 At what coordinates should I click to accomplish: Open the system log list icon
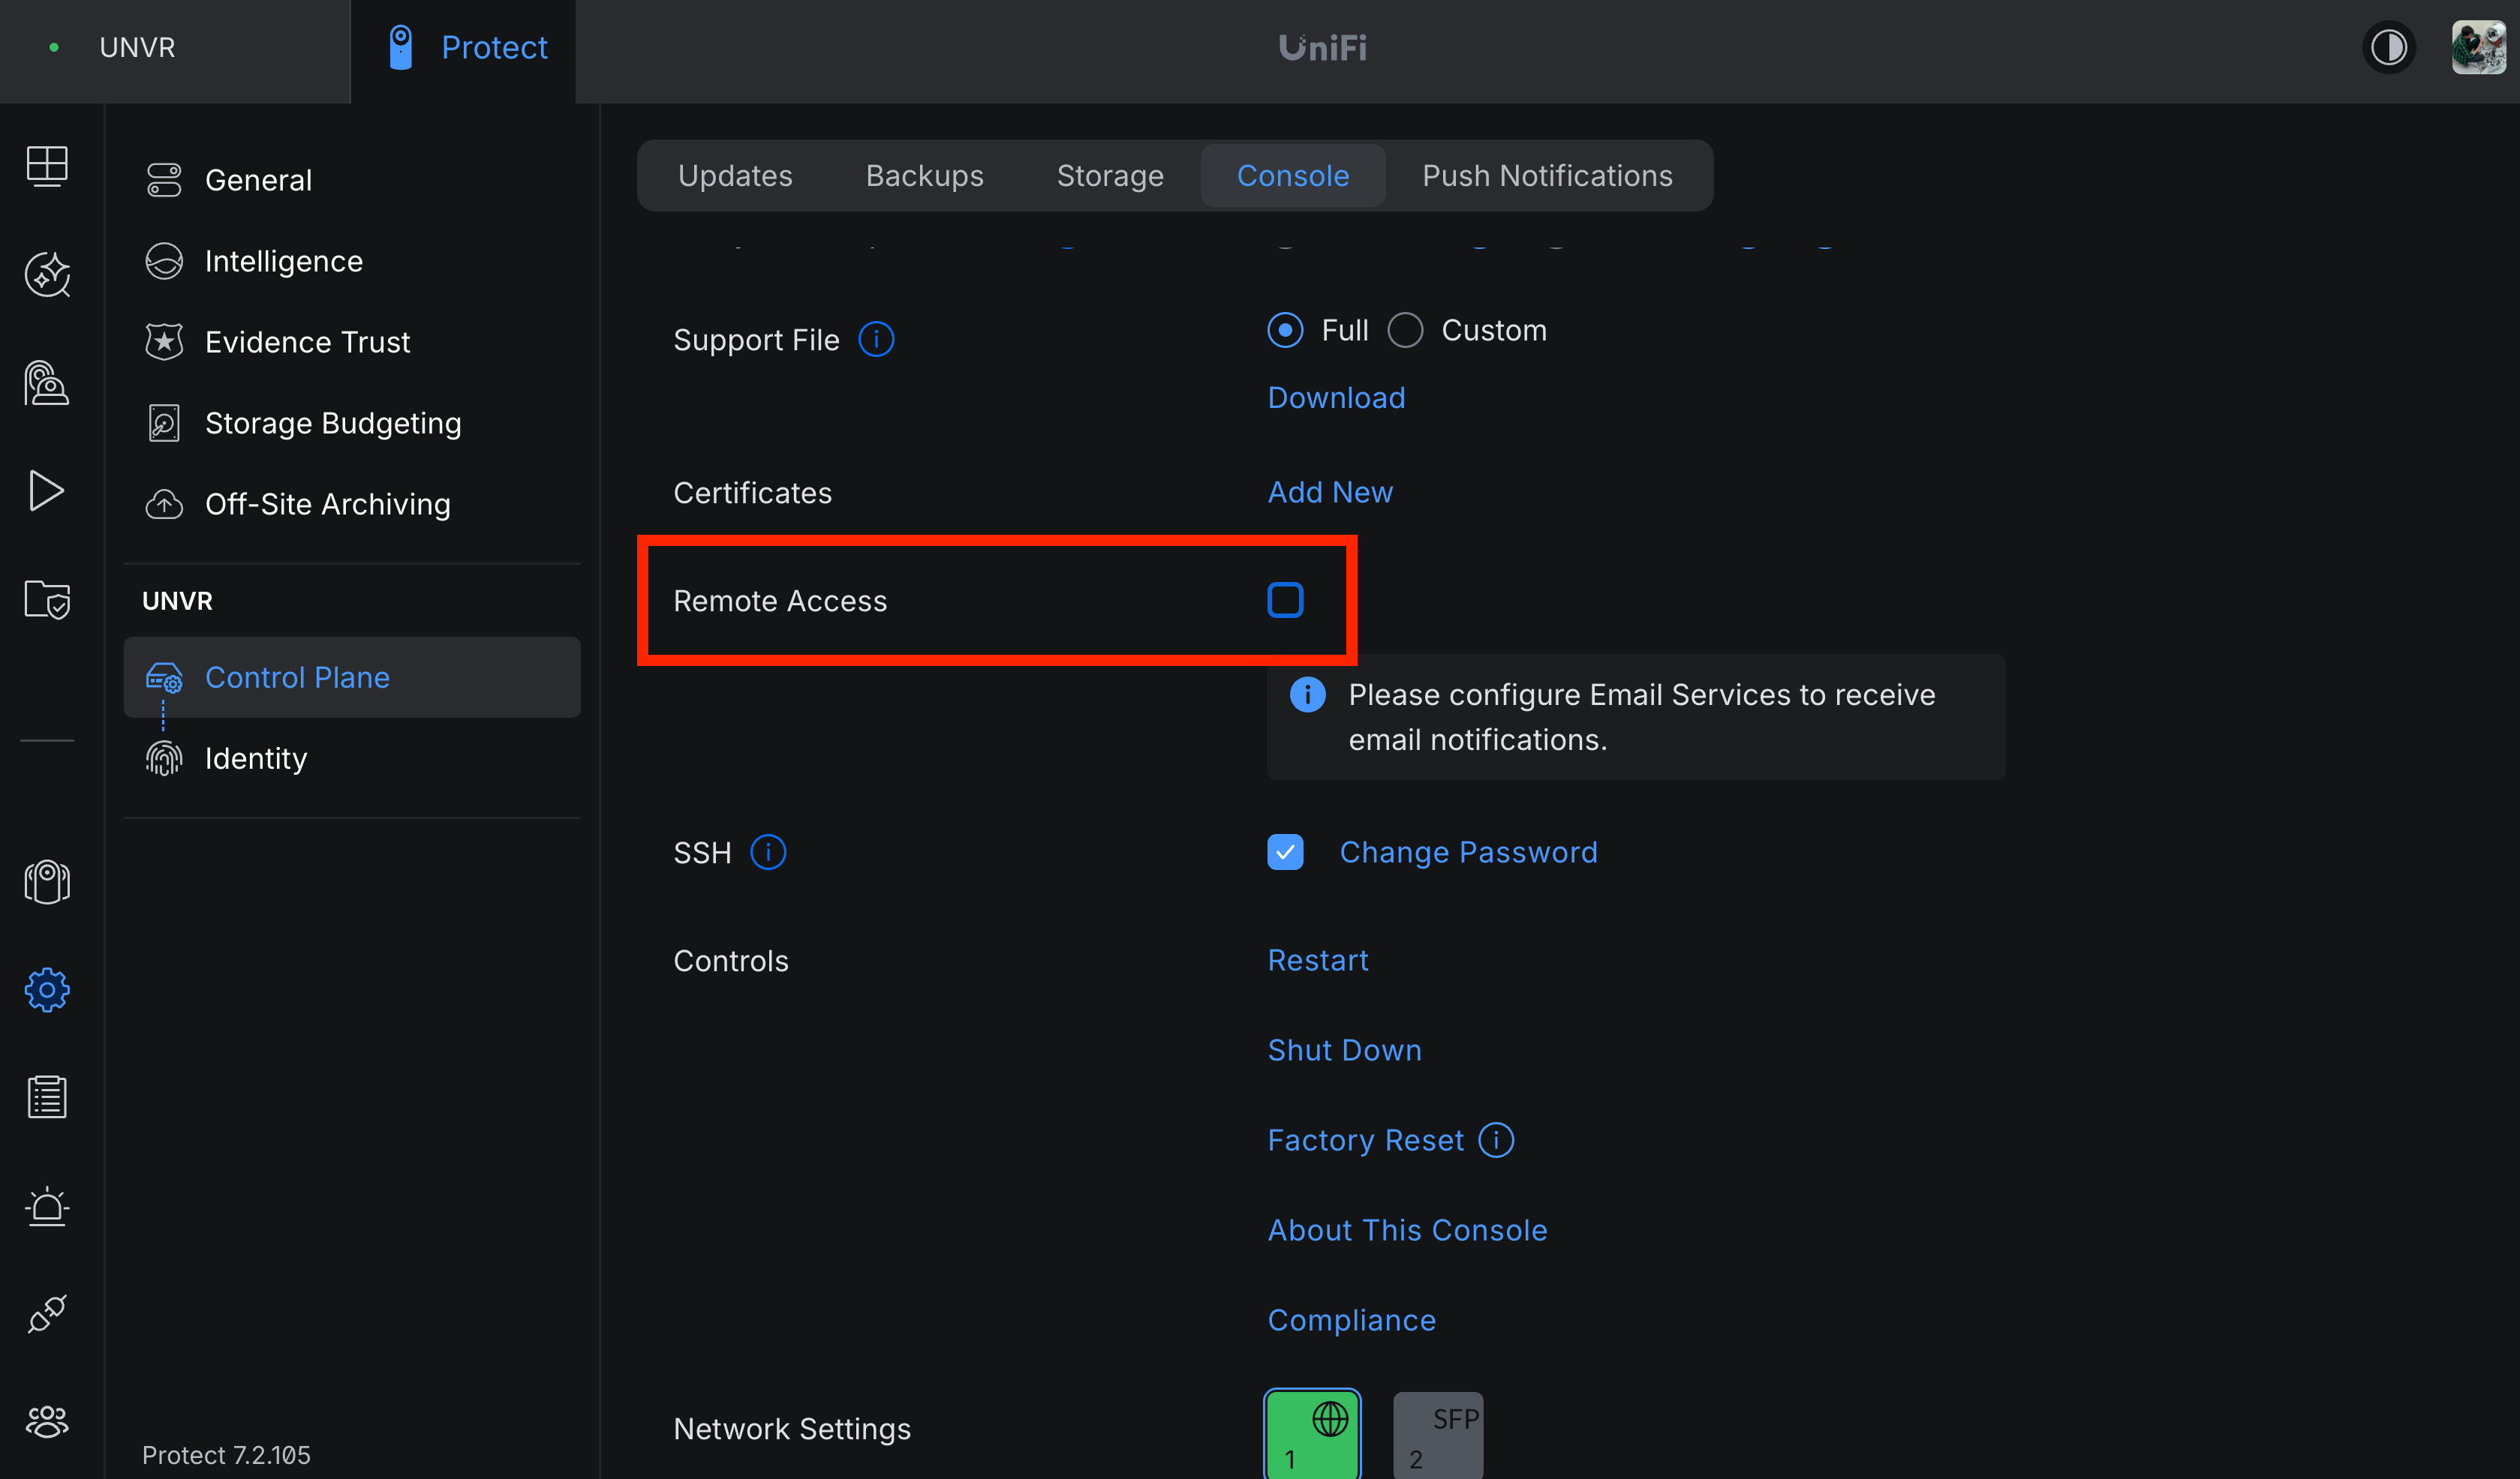coord(47,1097)
